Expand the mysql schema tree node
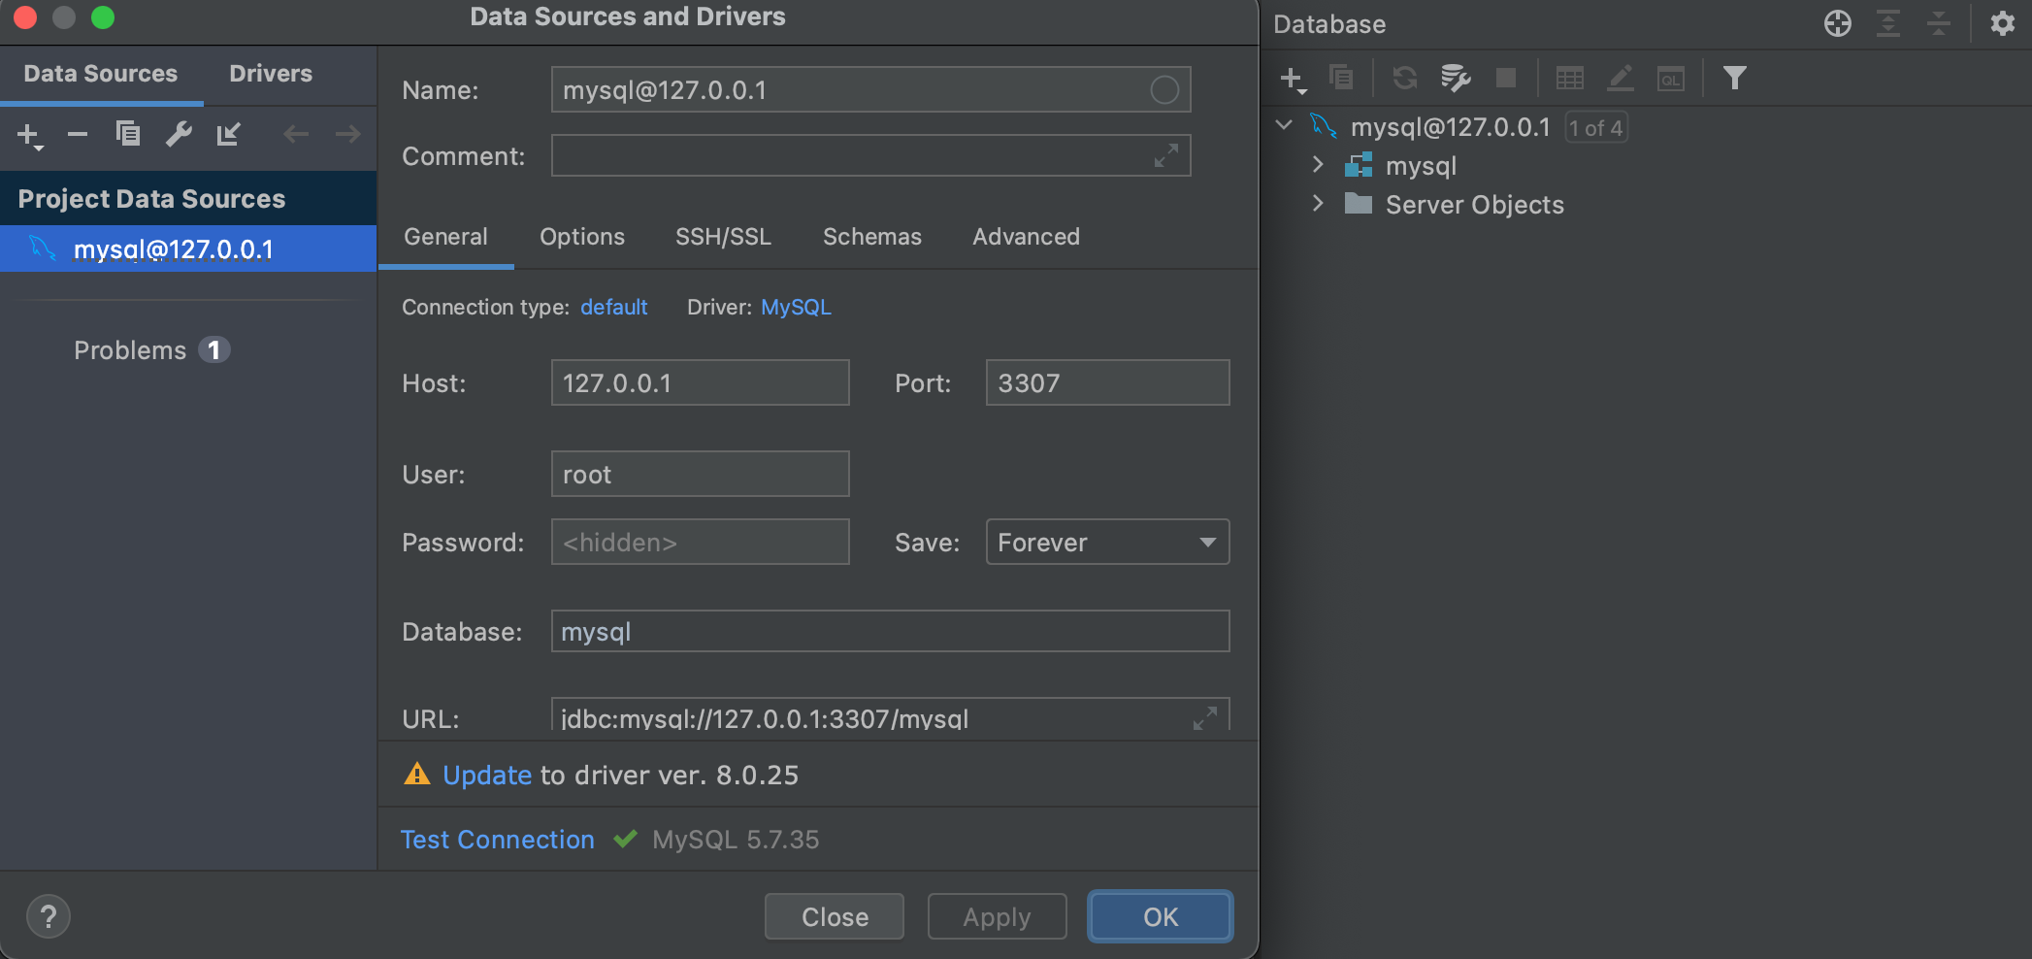2032x959 pixels. click(x=1318, y=165)
